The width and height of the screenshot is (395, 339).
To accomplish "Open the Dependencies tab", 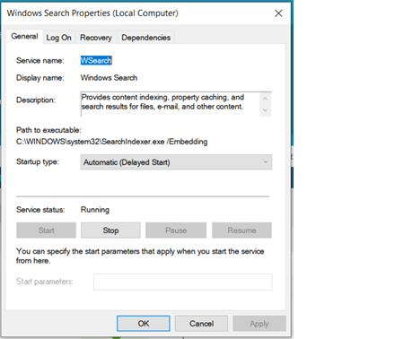I will click(x=146, y=38).
